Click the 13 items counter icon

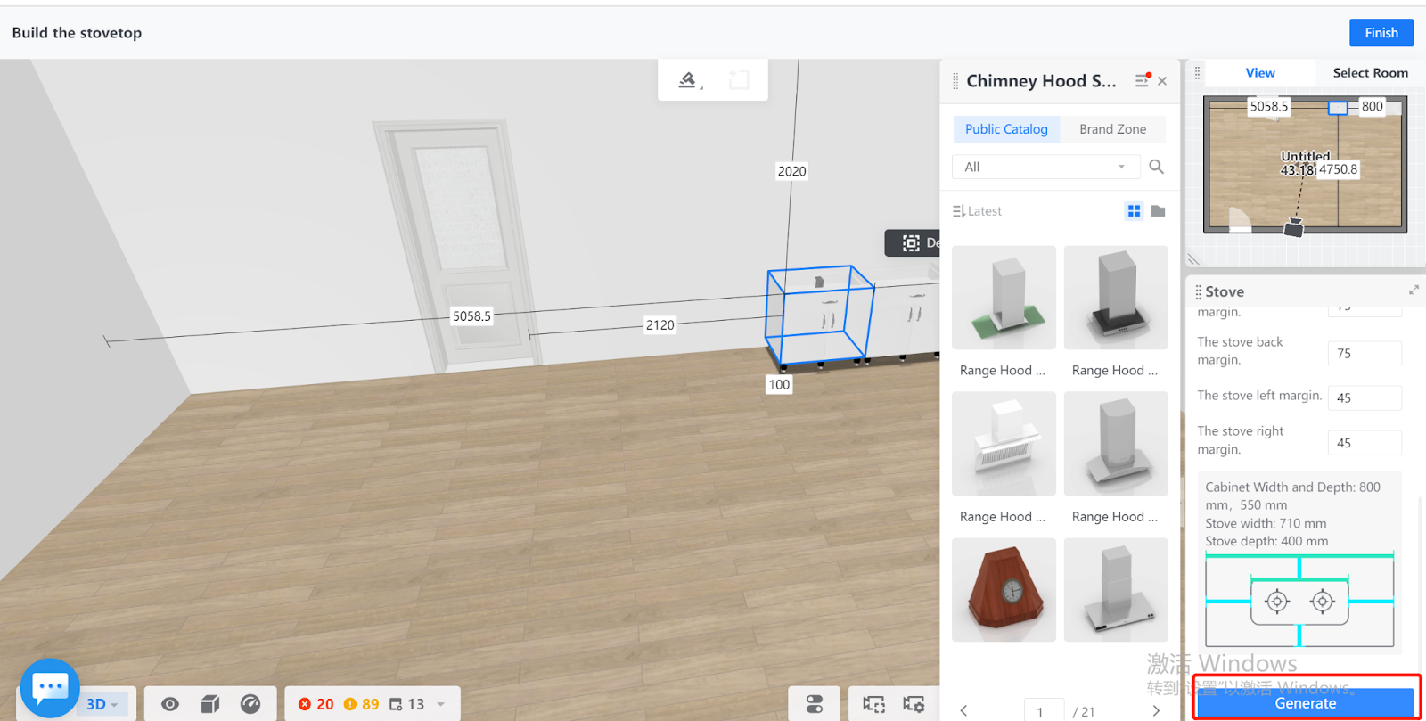(406, 704)
